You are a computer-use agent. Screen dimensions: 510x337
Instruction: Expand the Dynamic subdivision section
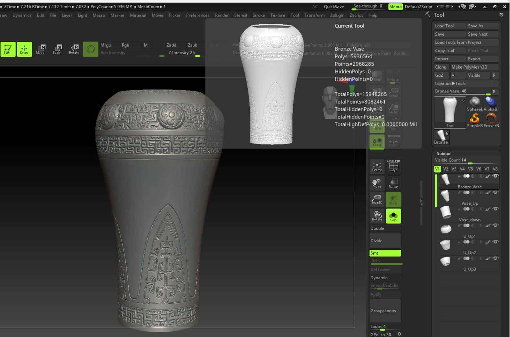(385, 278)
